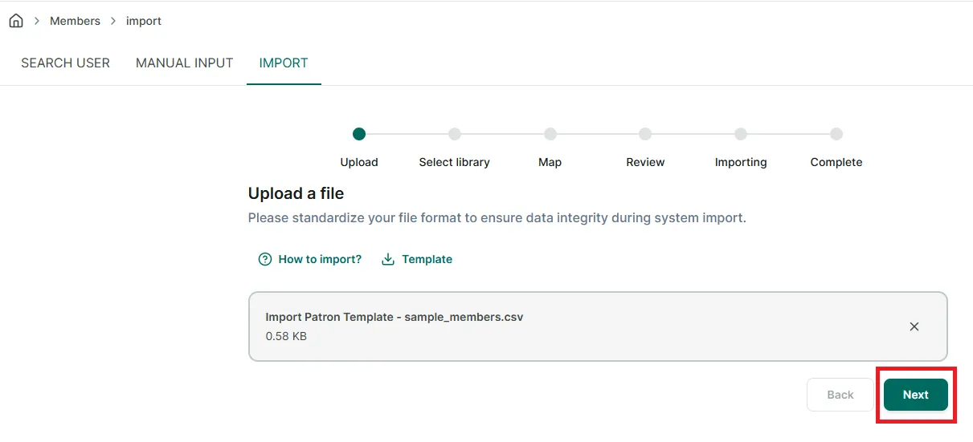Click the Upload a file heading

[296, 193]
